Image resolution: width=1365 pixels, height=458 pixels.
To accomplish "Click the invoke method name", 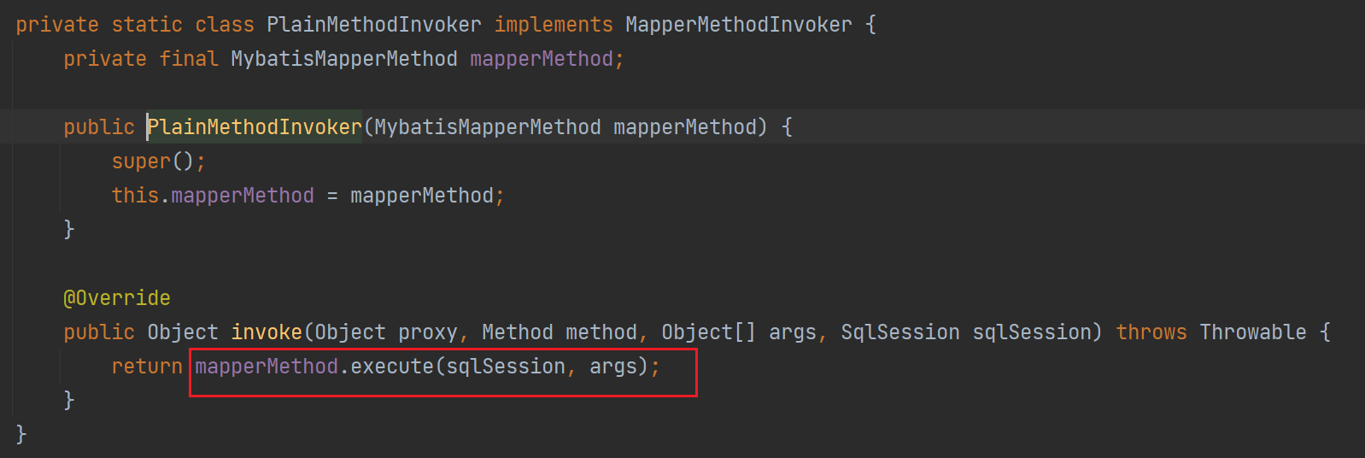I will point(267,332).
